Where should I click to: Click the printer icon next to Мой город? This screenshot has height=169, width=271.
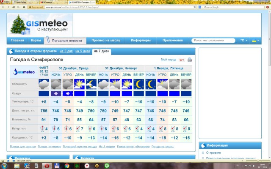pyautogui.click(x=190, y=60)
